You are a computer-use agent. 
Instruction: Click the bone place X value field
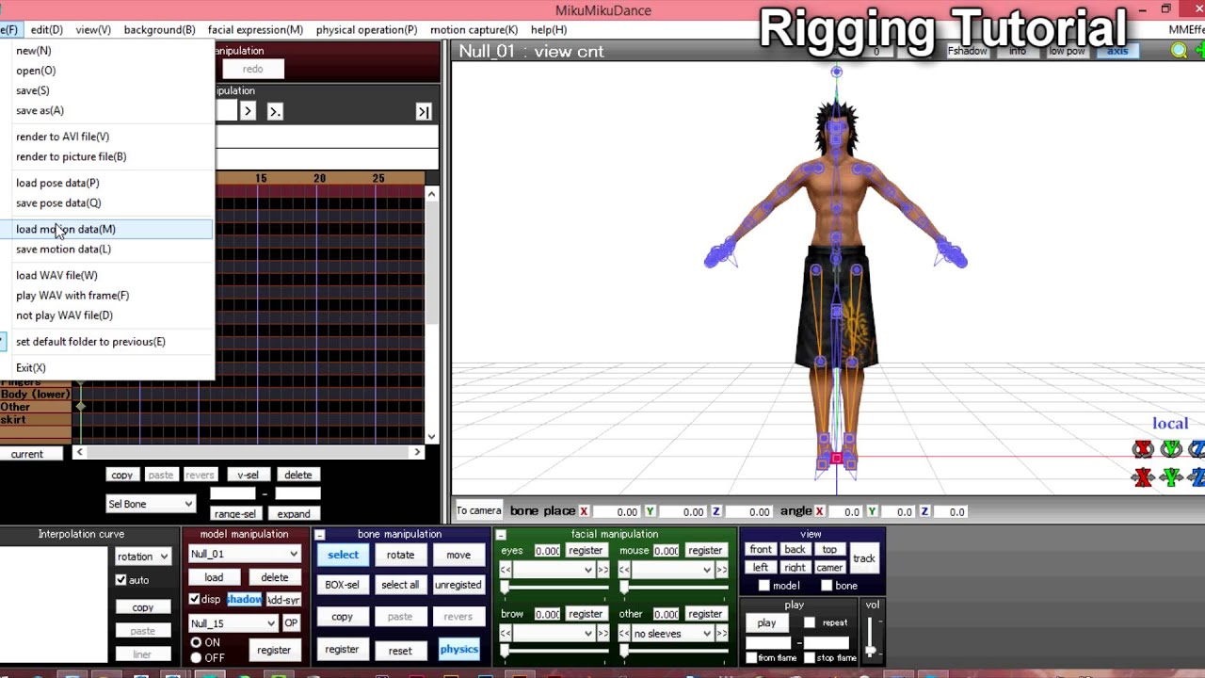(617, 511)
